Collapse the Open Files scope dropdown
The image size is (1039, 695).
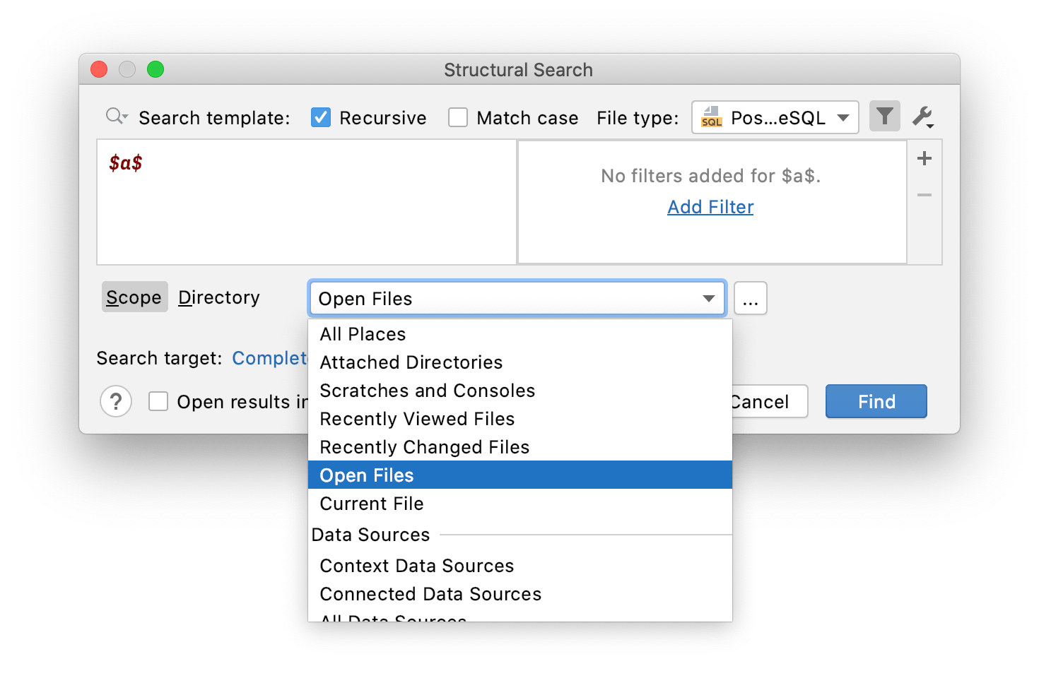point(708,298)
